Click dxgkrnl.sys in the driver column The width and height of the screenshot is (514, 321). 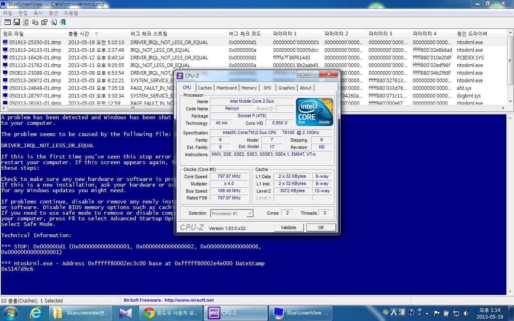point(469,95)
